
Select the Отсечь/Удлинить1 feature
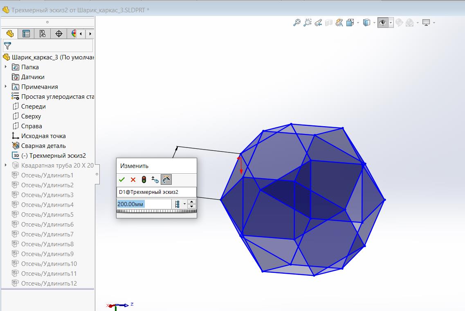[x=43, y=175]
